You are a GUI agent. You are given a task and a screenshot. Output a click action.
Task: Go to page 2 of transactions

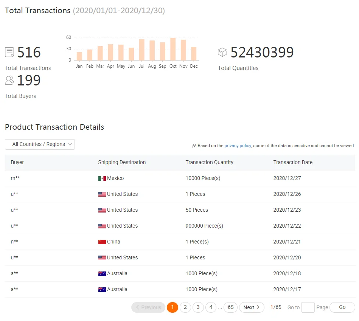tap(185, 307)
